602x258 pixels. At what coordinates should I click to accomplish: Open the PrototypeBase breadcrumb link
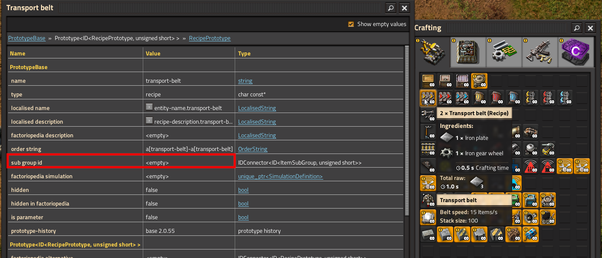click(x=27, y=38)
